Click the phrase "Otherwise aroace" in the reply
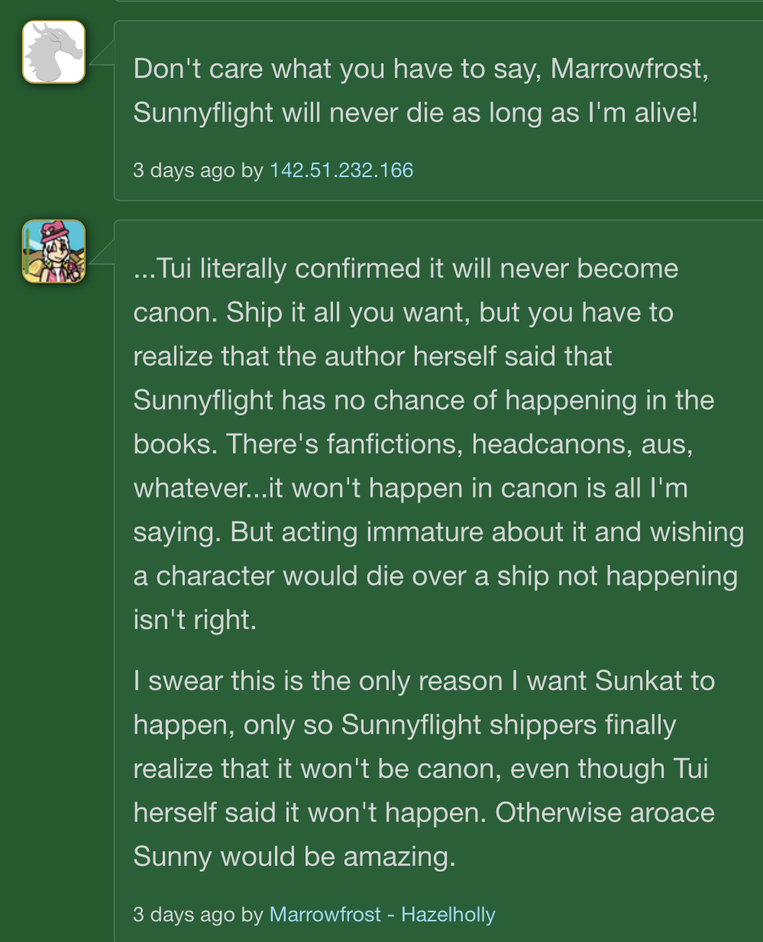The width and height of the screenshot is (763, 942). click(x=605, y=812)
